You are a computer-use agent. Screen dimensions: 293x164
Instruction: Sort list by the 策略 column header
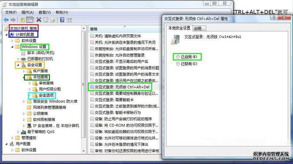125,29
